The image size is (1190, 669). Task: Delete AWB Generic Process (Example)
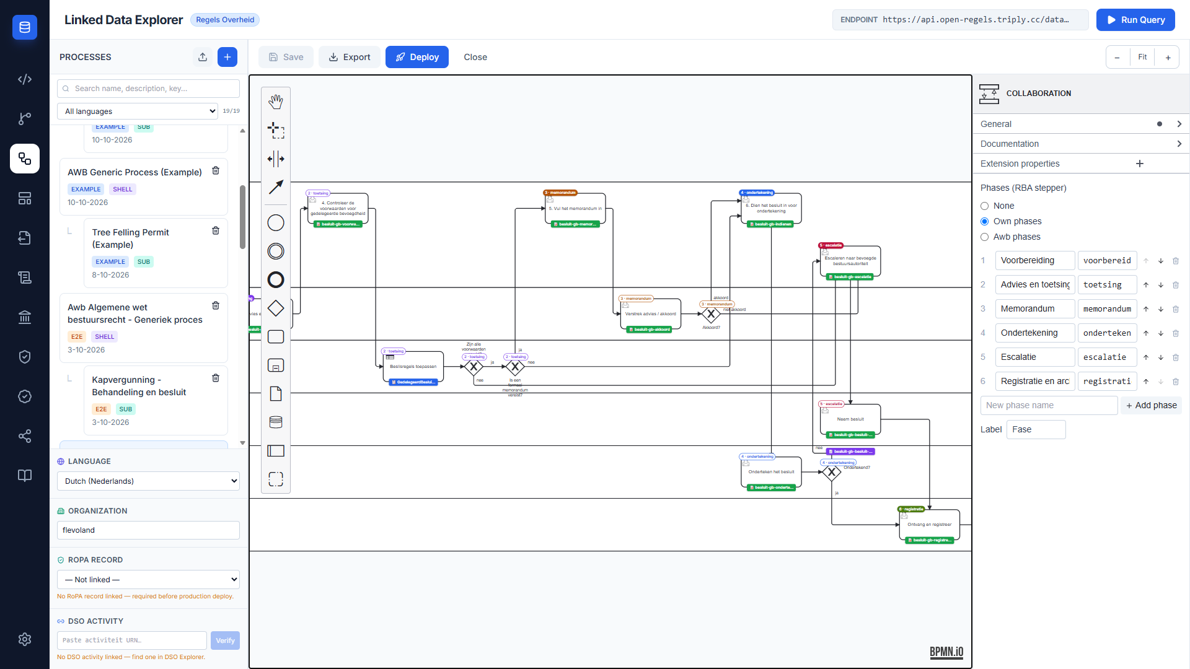coord(216,170)
